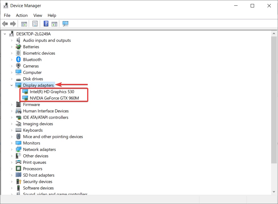
Task: Click the Disk drives icon
Action: click(x=18, y=79)
